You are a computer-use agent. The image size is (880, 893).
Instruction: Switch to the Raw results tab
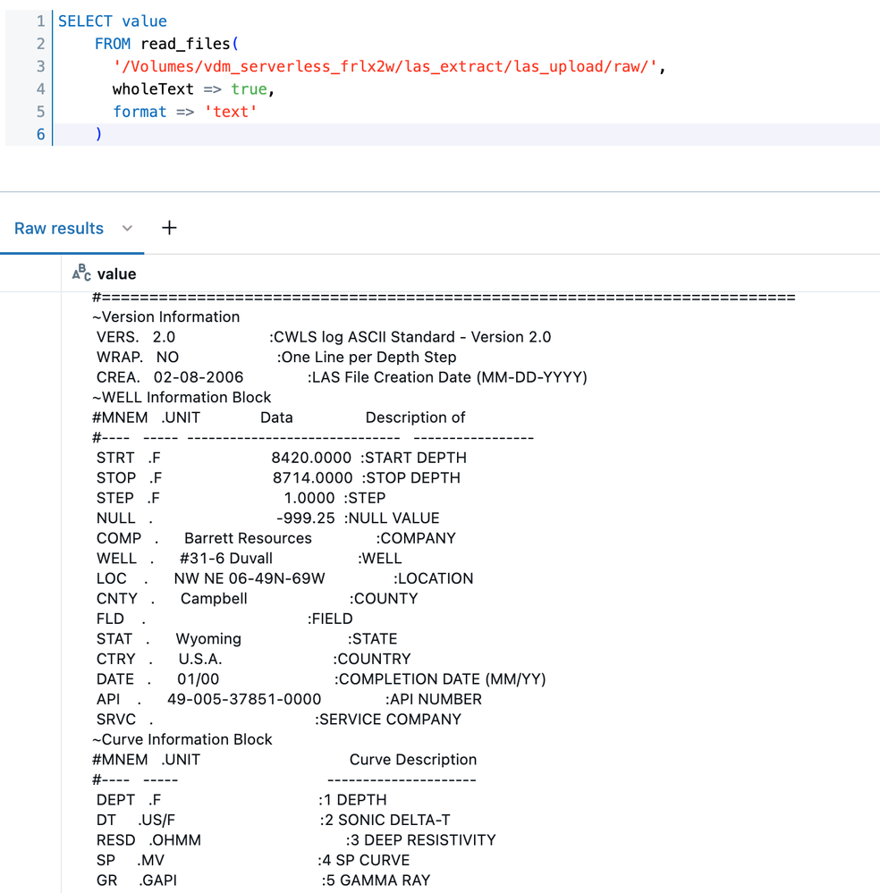[59, 229]
